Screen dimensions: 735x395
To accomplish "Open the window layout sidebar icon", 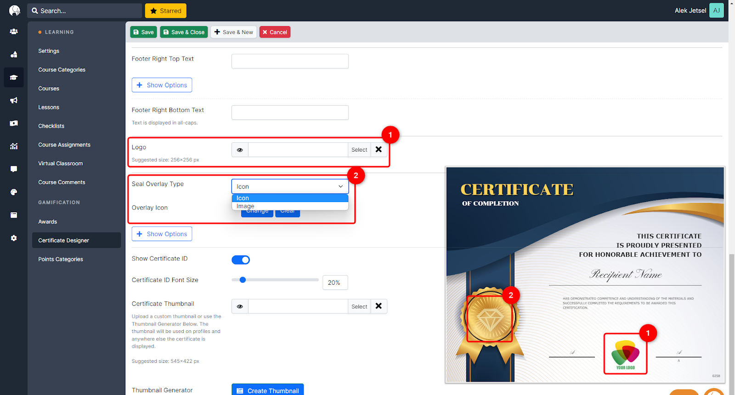I will (14, 215).
